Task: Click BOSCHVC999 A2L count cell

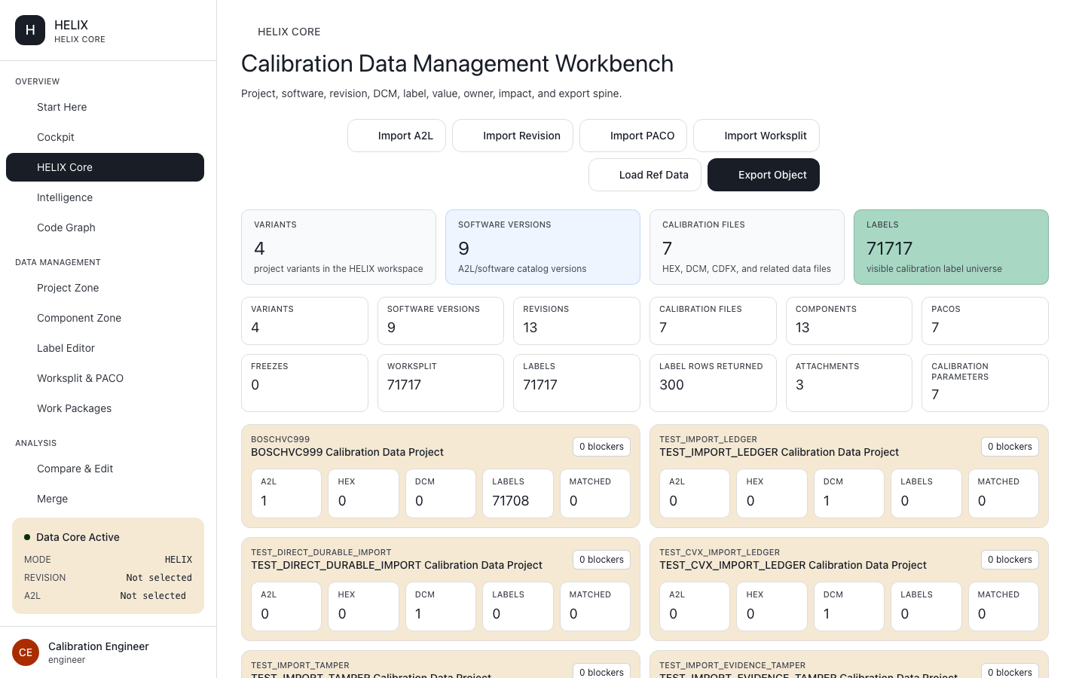Action: point(286,493)
